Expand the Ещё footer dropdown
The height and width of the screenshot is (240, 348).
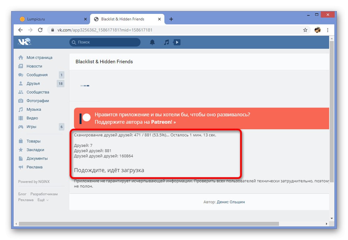43,200
